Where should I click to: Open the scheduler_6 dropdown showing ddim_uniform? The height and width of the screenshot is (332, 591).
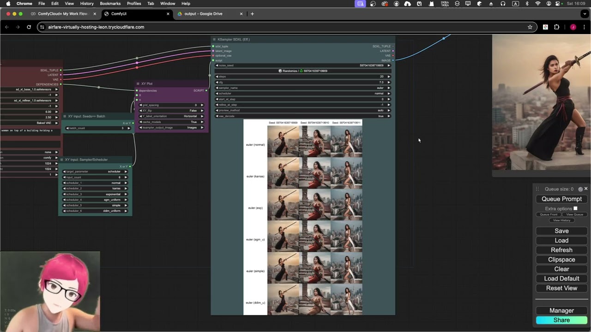pyautogui.click(x=95, y=211)
